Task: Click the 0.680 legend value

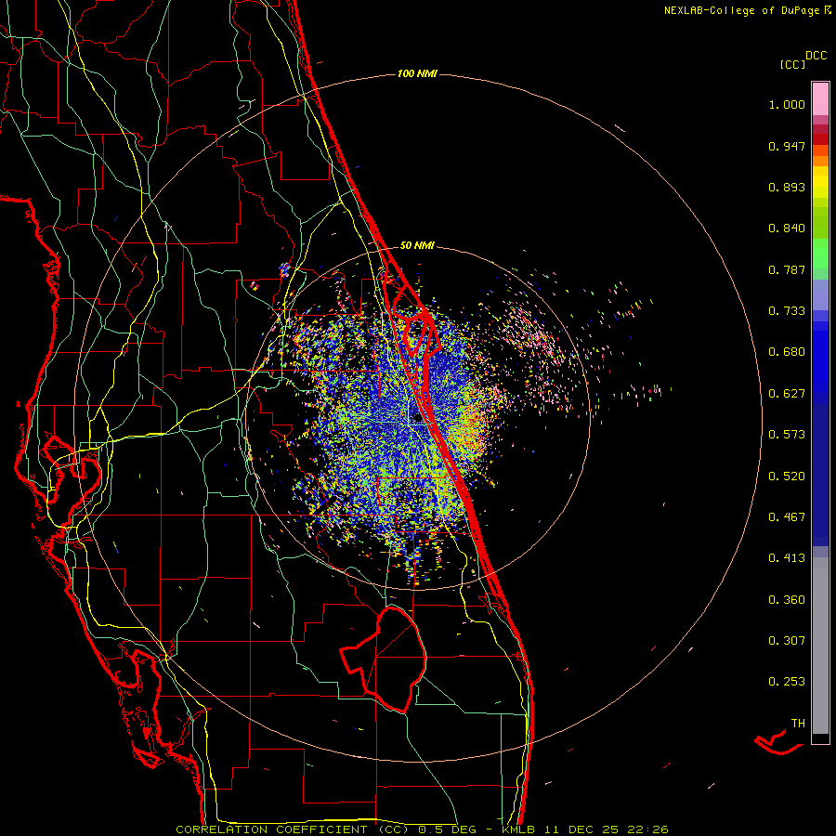Action: tap(787, 352)
